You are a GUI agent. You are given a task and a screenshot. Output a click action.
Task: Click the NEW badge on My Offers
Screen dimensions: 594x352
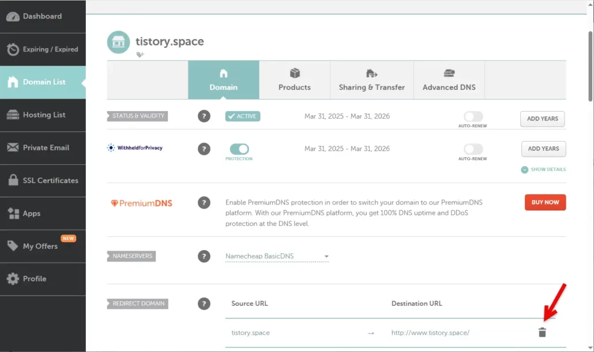click(68, 239)
